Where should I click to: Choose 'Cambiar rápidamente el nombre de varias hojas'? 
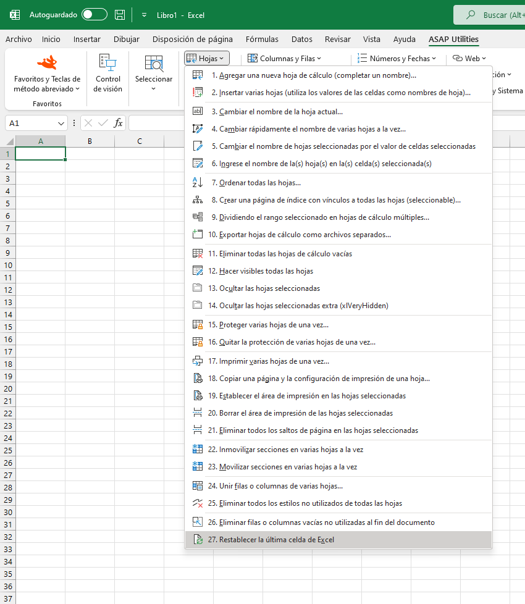(338, 128)
